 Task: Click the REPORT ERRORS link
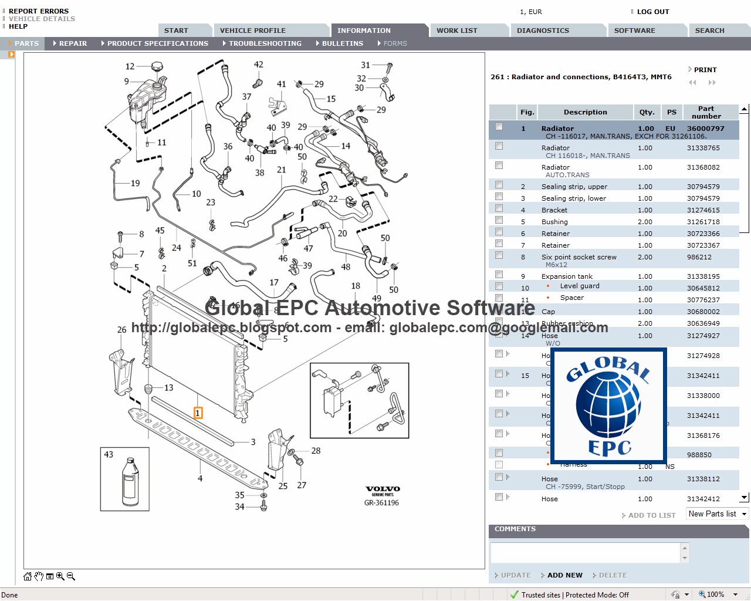point(39,11)
